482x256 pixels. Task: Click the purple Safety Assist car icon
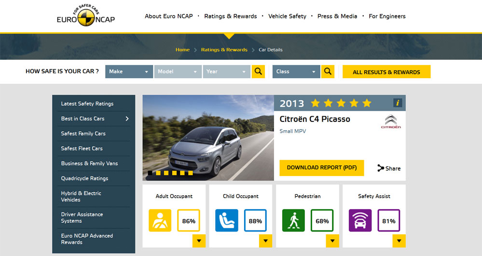[360, 220]
